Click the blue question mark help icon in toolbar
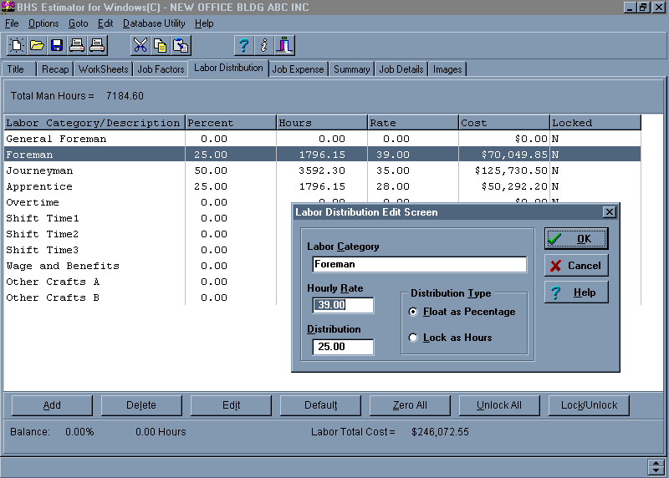The height and width of the screenshot is (478, 669). click(x=244, y=45)
